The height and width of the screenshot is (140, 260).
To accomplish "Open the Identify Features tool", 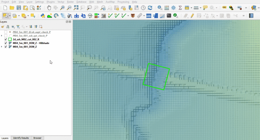I will [x=160, y=7].
